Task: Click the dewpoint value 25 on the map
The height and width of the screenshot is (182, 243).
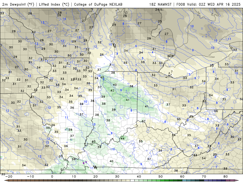Action: (160, 21)
